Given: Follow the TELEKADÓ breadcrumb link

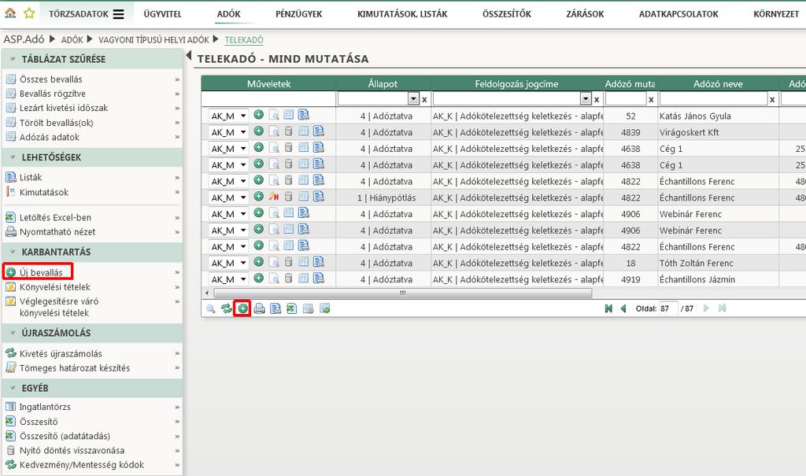Looking at the screenshot, I should point(244,40).
